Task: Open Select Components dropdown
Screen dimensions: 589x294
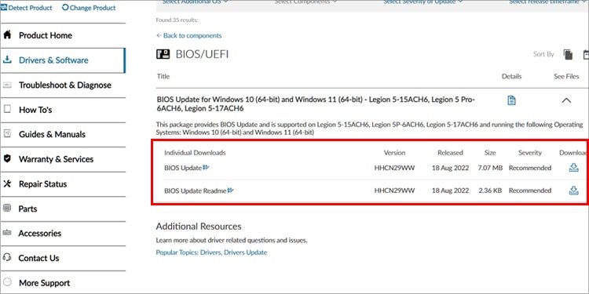Action: (305, 2)
